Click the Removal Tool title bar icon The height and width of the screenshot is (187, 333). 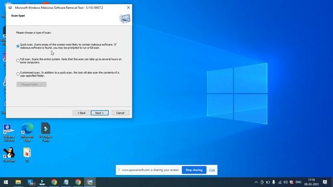pos(10,8)
